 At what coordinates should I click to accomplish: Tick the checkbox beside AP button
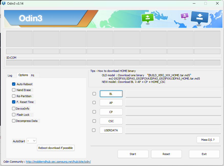pos(94,103)
